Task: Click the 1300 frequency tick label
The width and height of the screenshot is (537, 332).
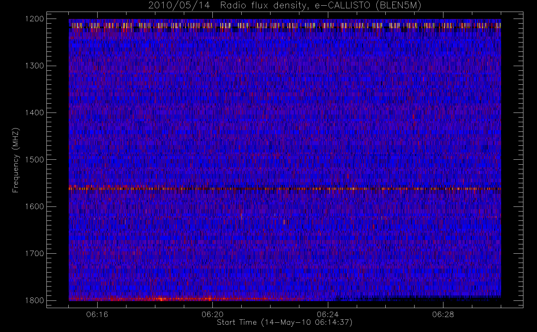Action: click(35, 66)
